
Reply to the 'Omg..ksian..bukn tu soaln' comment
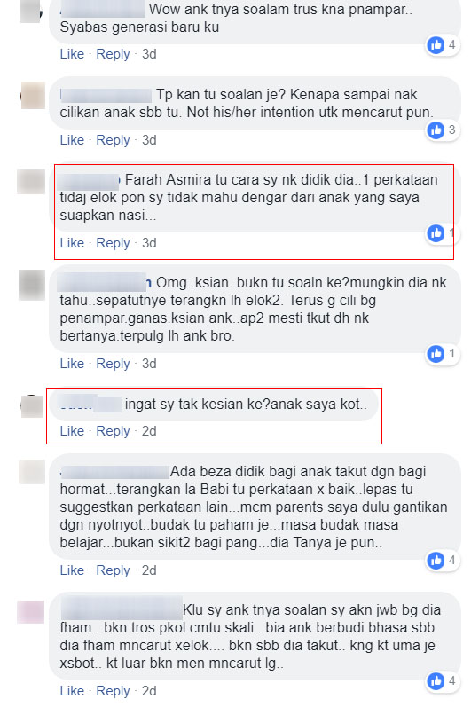(x=113, y=364)
